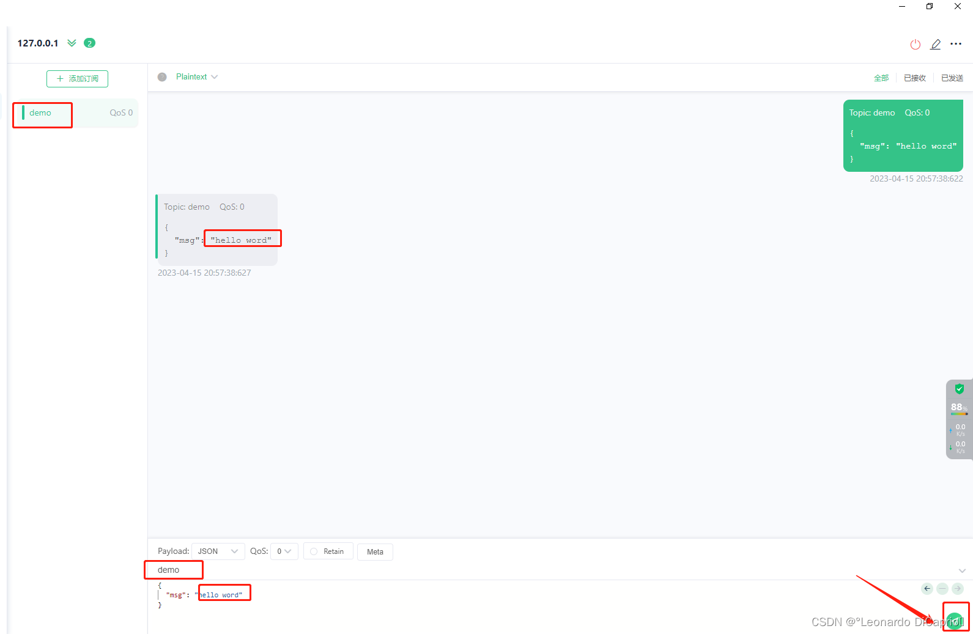Minimize the window
Screen dimensions: 973x634
point(901,6)
